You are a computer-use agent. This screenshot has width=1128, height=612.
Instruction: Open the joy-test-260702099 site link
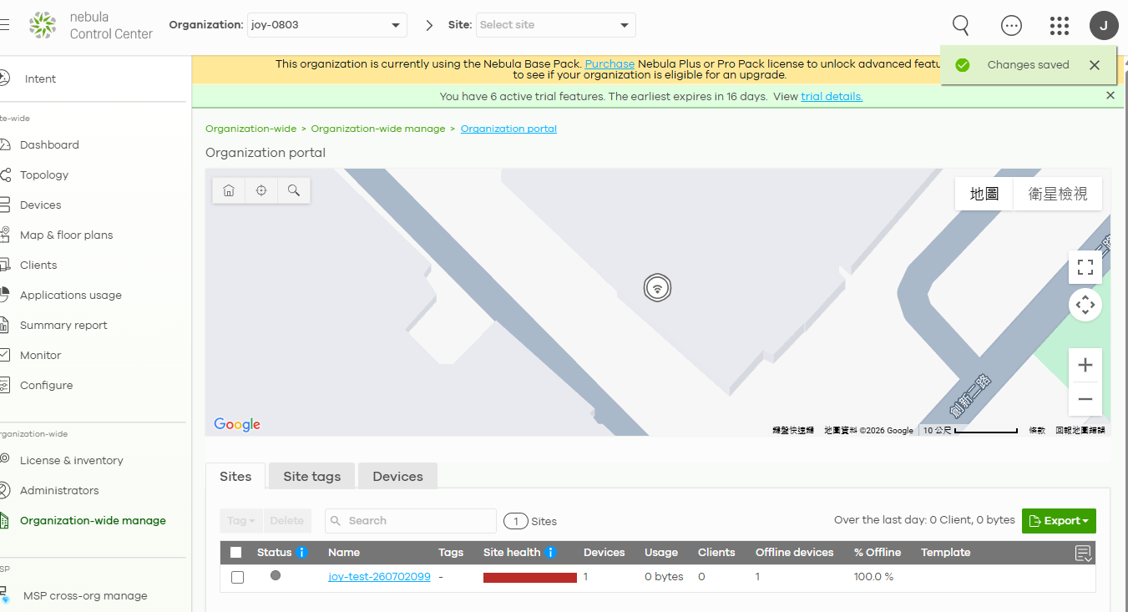[380, 577]
